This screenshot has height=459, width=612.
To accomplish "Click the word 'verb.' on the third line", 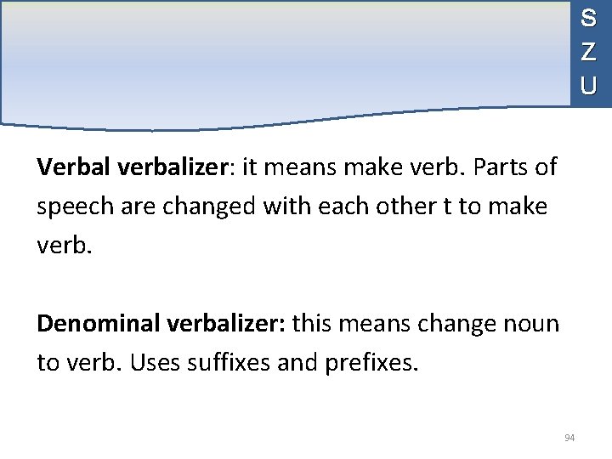I will pyautogui.click(x=65, y=246).
